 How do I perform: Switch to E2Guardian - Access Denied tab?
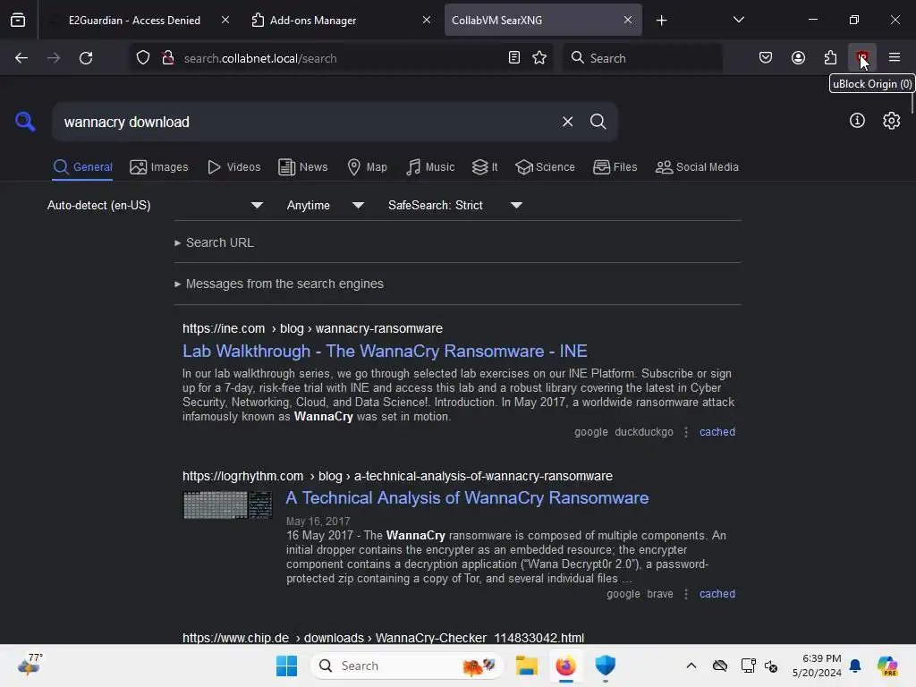coord(134,21)
